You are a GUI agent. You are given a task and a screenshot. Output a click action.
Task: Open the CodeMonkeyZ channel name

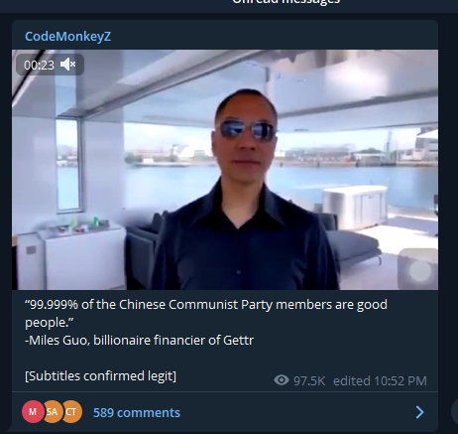click(x=67, y=36)
